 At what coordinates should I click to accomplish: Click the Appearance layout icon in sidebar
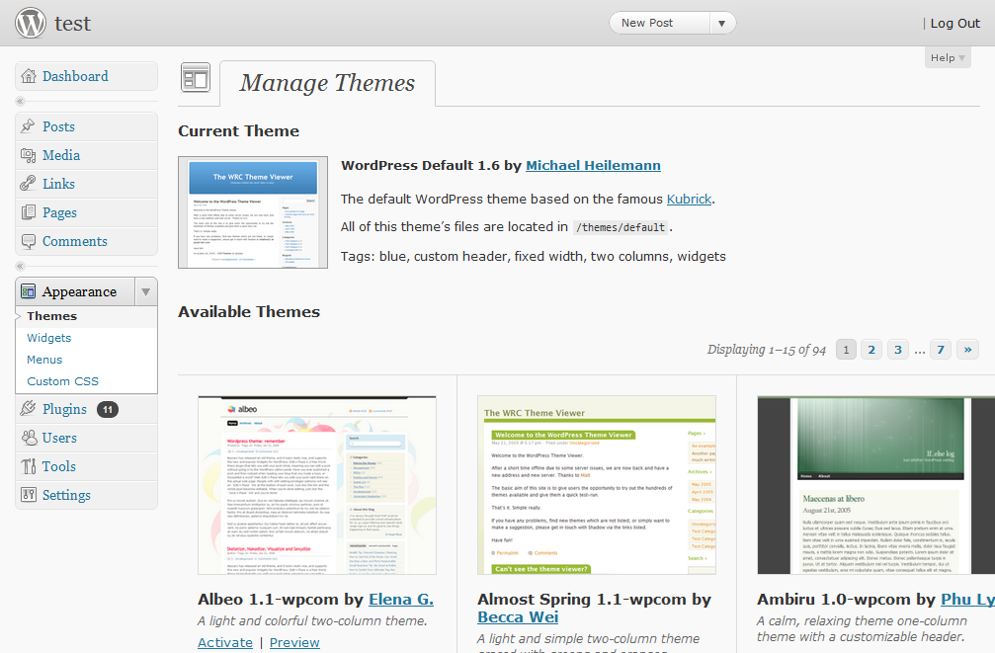pyautogui.click(x=29, y=291)
